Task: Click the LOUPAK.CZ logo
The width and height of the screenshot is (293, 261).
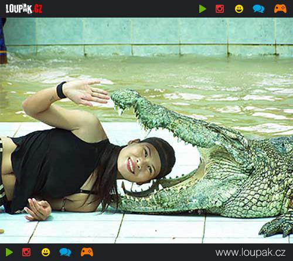Action: 24,9
